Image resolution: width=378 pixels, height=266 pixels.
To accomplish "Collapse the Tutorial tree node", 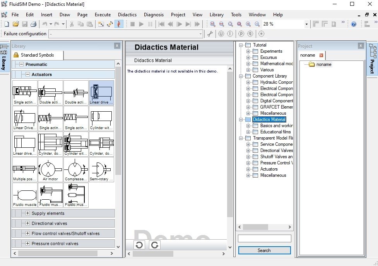I will [241, 45].
